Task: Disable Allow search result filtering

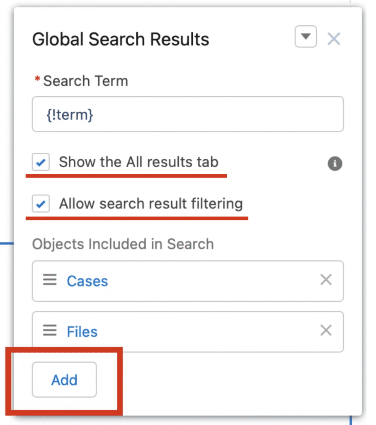Action: coord(40,204)
